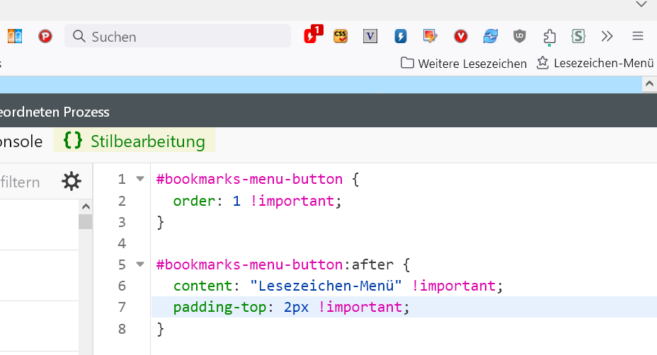Open the red lightning extension with badge 1

click(313, 35)
